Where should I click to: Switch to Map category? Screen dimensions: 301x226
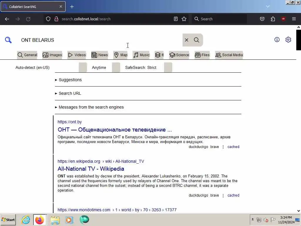click(121, 55)
